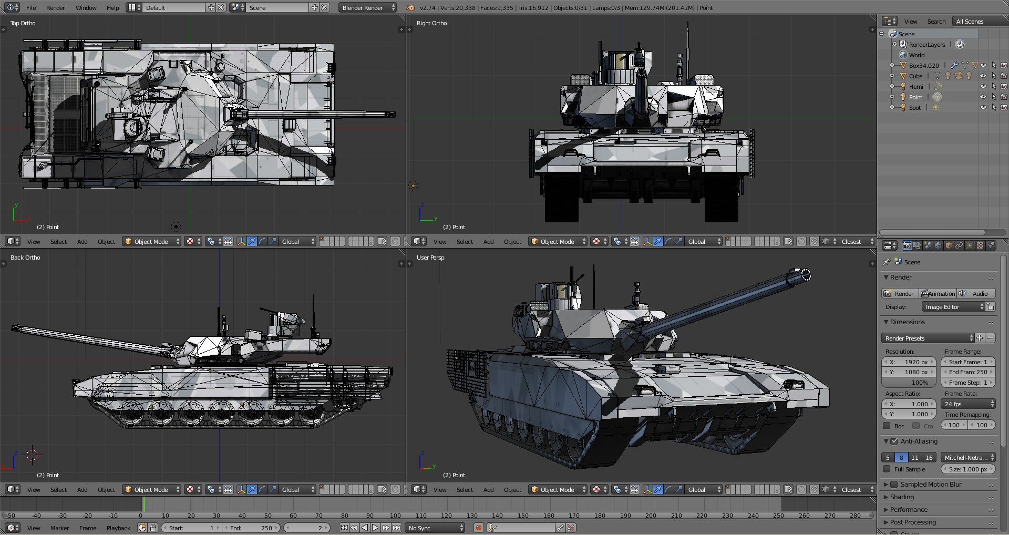Toggle renderability camera for Spot lamp
Viewport: 1009px width, 535px height.
1004,107
